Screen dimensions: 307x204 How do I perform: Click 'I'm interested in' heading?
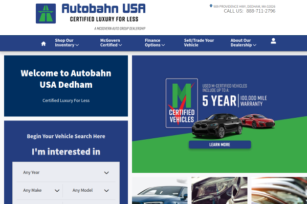click(66, 151)
